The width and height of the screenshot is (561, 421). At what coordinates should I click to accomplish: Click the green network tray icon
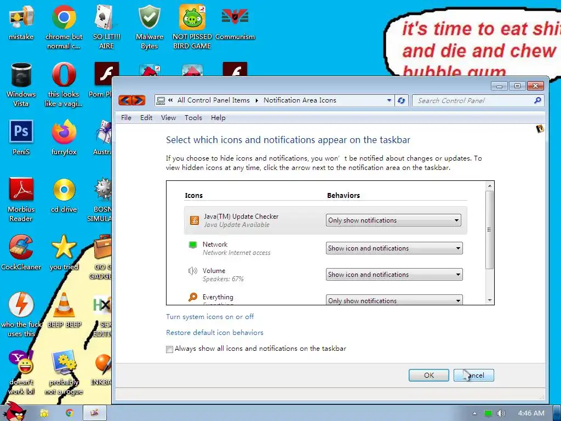[488, 413]
